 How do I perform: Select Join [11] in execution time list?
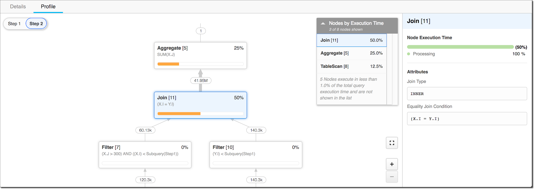click(351, 40)
